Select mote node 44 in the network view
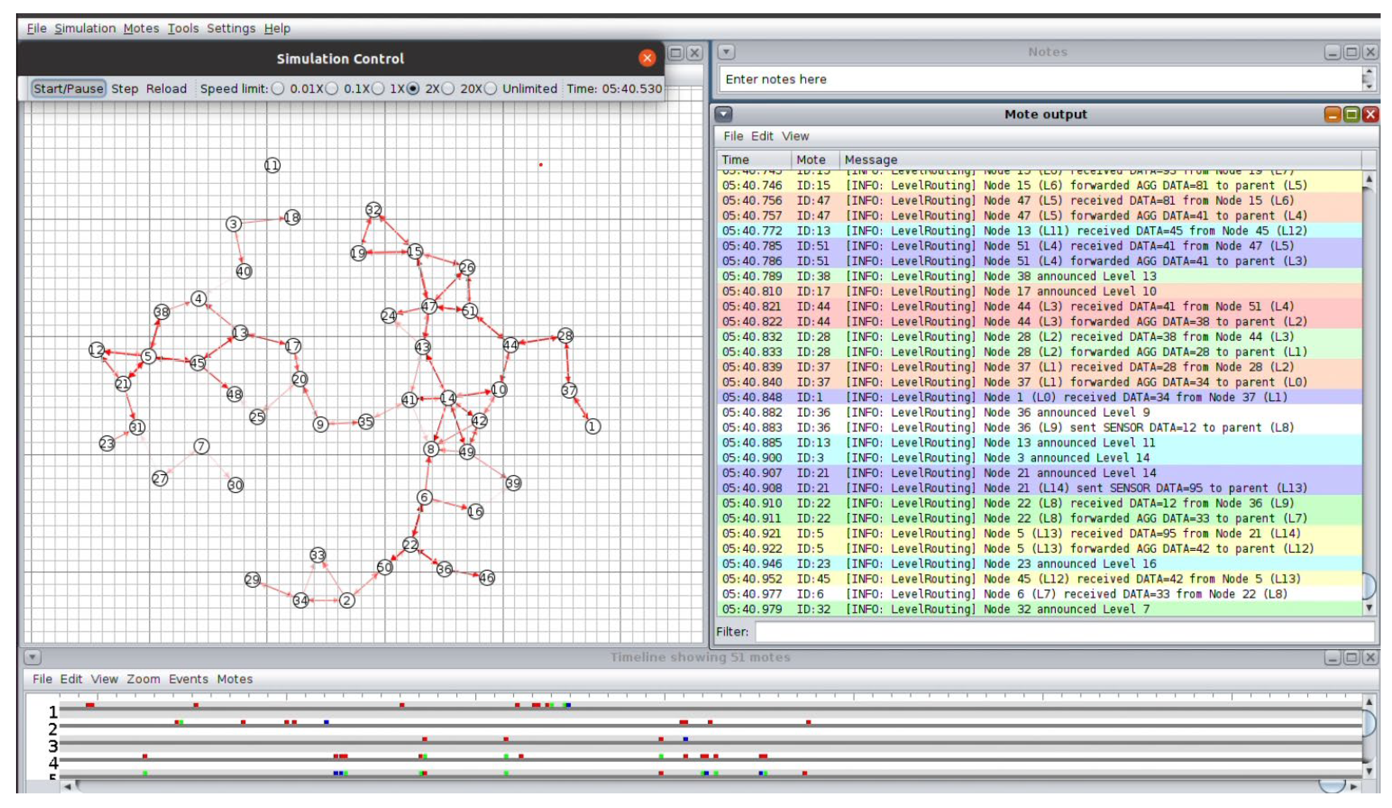This screenshot has width=1392, height=808. [x=510, y=345]
